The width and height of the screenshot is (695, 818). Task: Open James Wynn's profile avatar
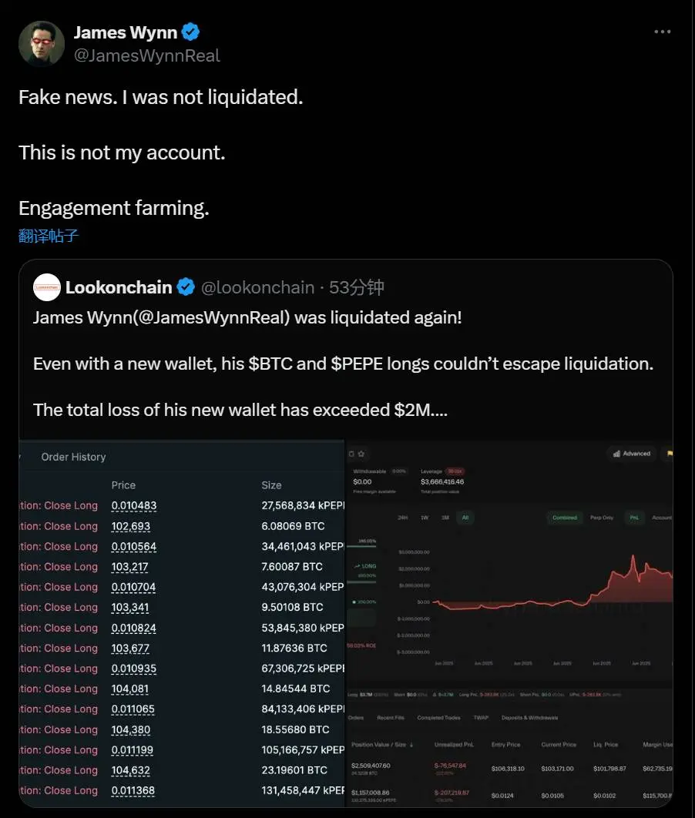(x=42, y=44)
